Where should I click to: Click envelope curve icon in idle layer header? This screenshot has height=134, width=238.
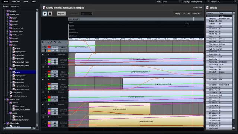pos(55,42)
